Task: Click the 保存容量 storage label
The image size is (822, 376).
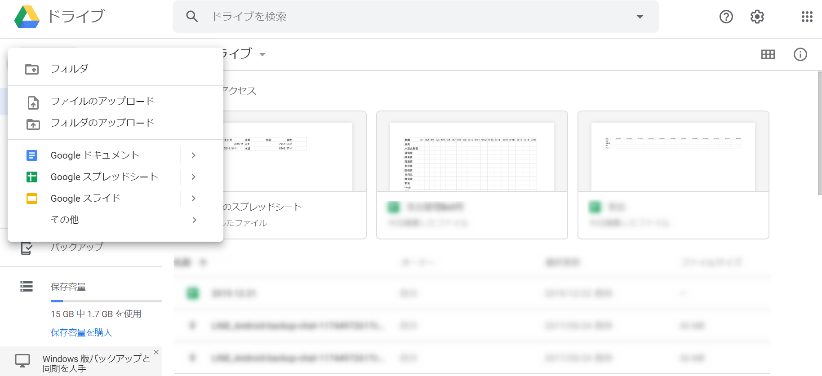Action: pyautogui.click(x=68, y=287)
